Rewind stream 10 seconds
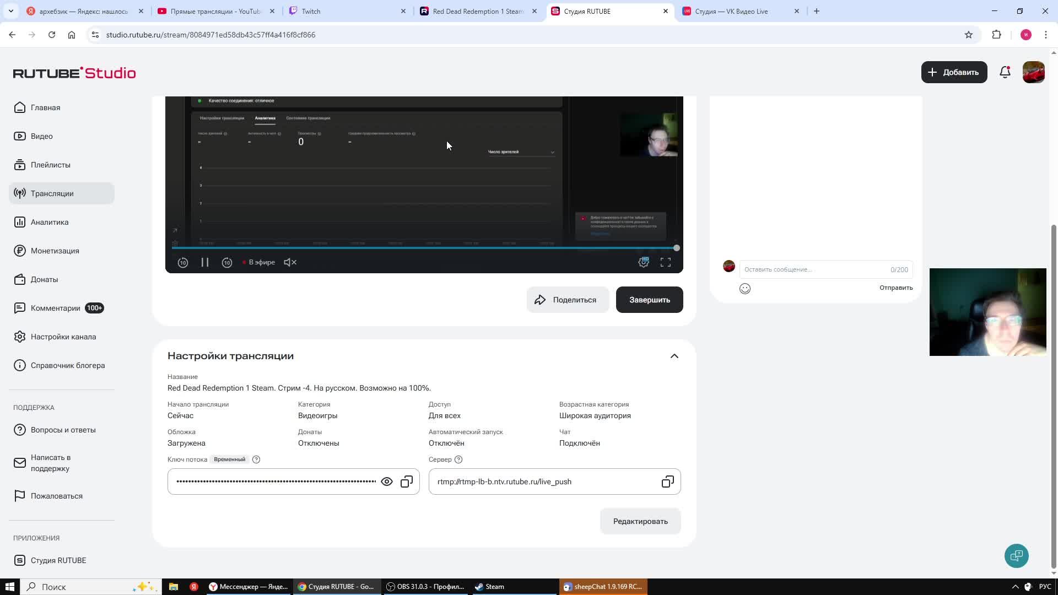 [183, 263]
